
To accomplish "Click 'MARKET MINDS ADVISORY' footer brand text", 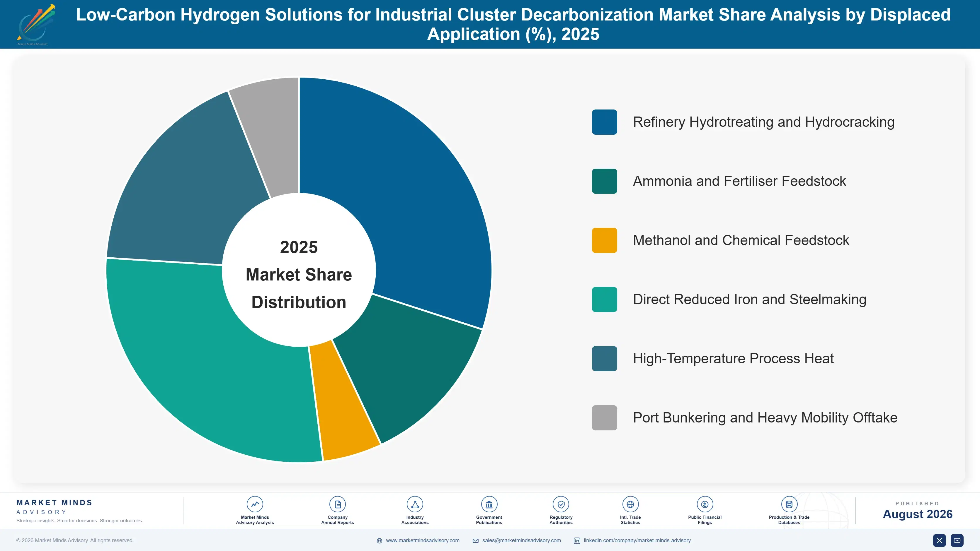I will 55,507.
